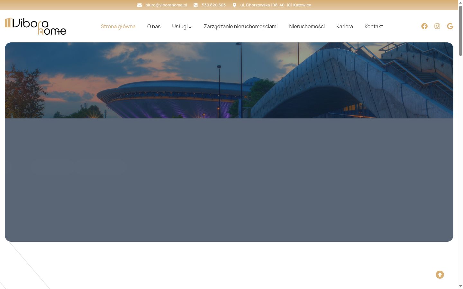The height and width of the screenshot is (289, 463).
Task: Click the map pin location icon
Action: (x=234, y=5)
